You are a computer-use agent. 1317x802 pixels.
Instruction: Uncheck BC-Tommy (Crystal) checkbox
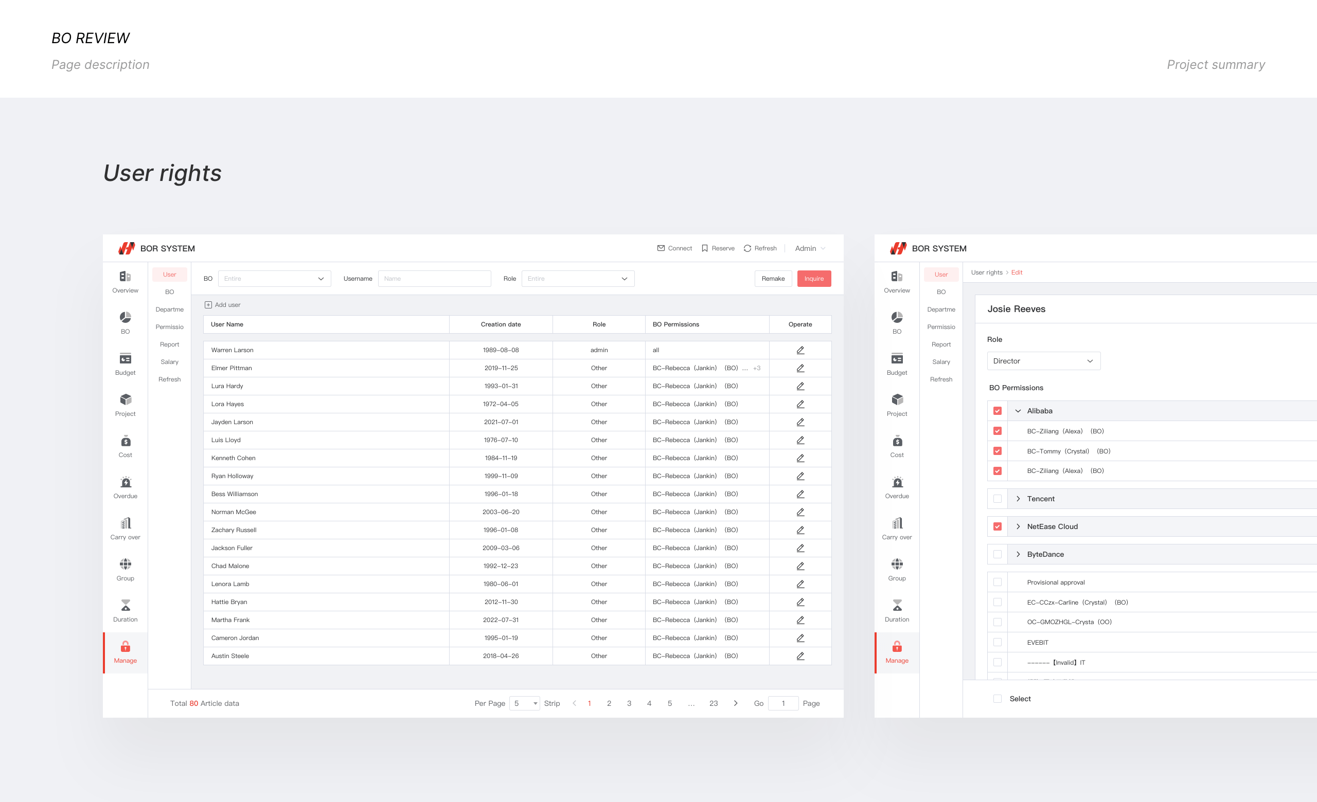998,451
